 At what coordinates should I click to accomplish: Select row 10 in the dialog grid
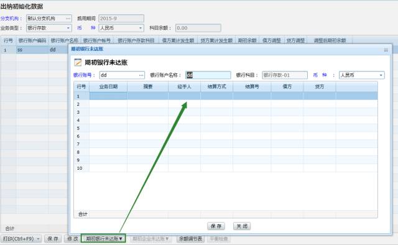(x=226, y=168)
